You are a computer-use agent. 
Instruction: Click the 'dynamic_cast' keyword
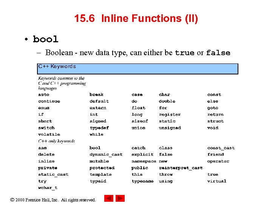(x=106, y=155)
